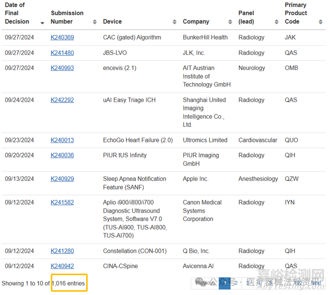Sort by Date of Final Decision arrow

(42, 23)
